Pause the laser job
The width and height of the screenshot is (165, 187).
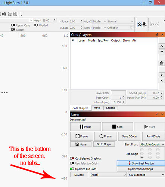tap(85, 127)
